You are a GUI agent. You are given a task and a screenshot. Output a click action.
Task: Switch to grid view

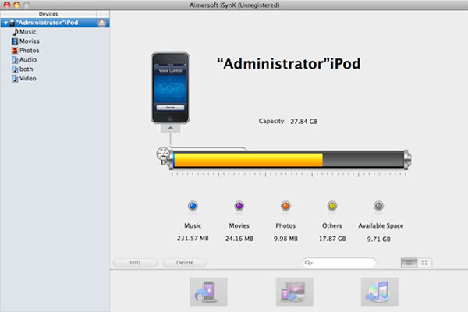424,263
